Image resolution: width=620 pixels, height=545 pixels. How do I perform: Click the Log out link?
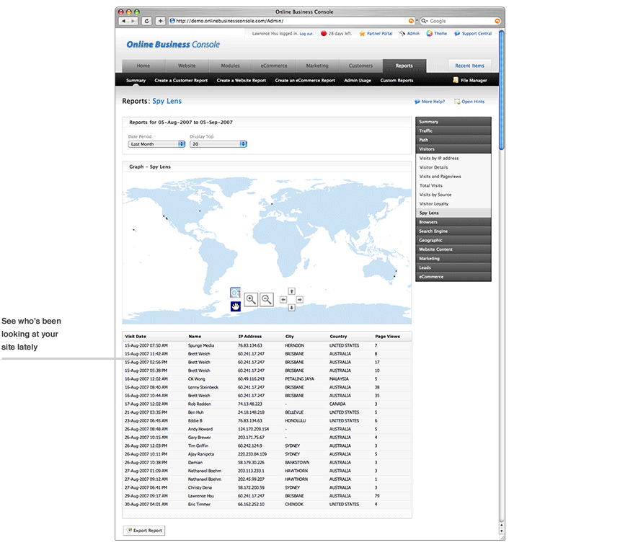[x=306, y=34]
